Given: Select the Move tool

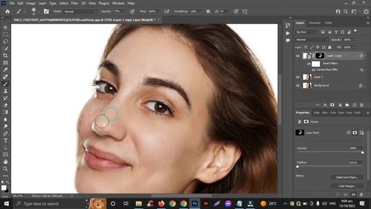Looking at the screenshot, I should point(5,27).
